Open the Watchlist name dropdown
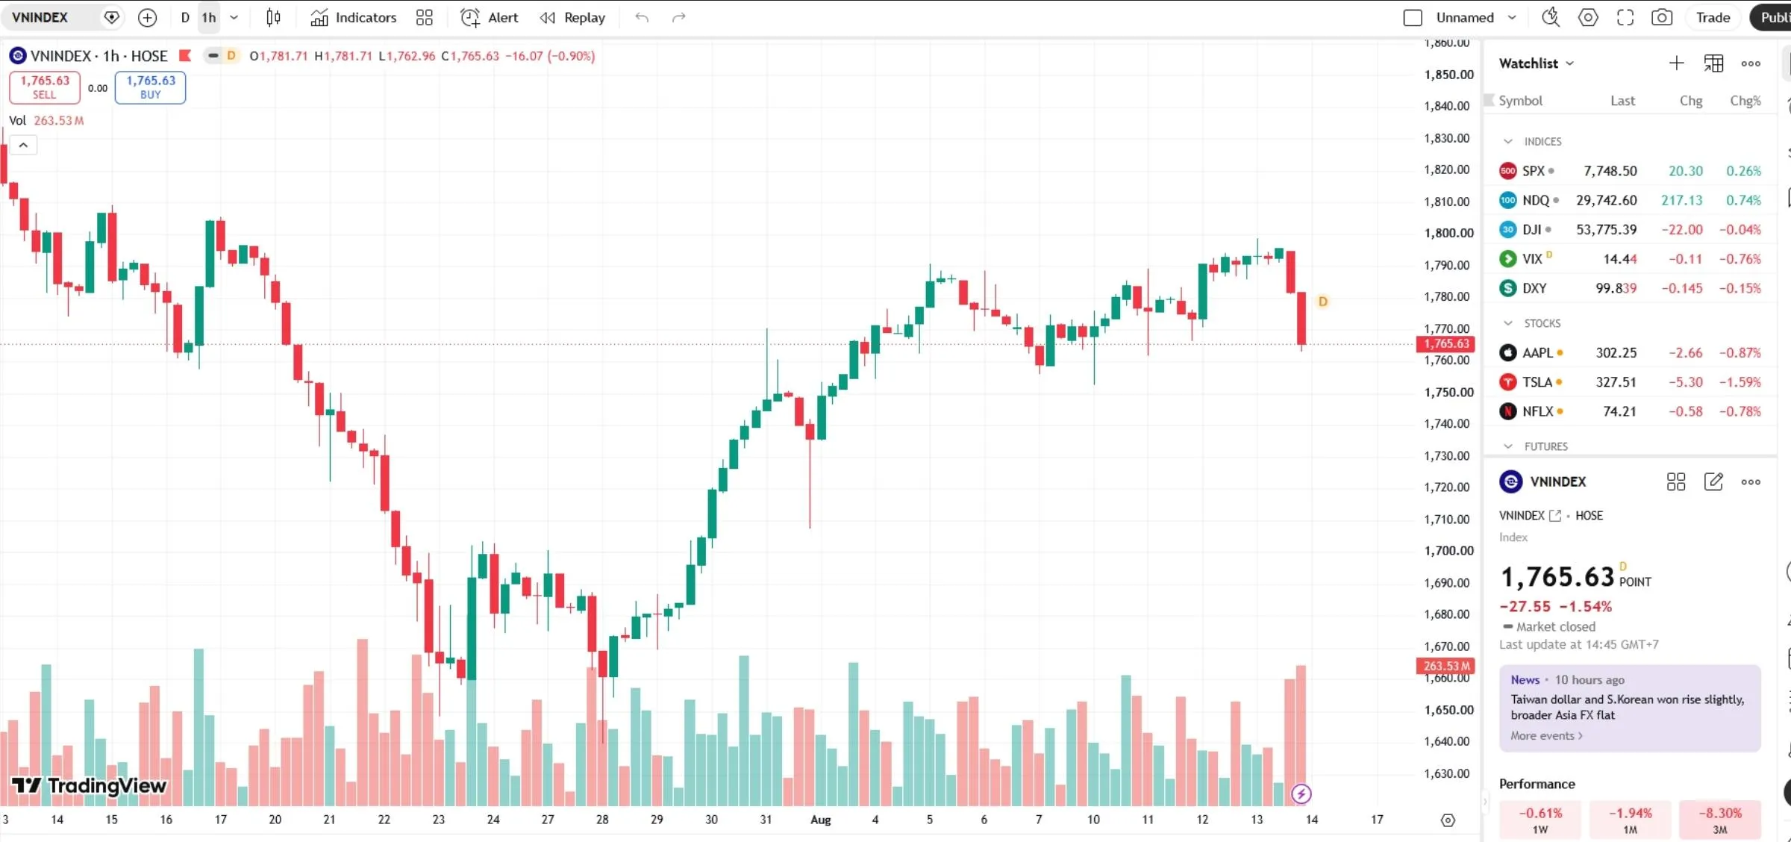Screen dimensions: 1791x842 (1537, 63)
